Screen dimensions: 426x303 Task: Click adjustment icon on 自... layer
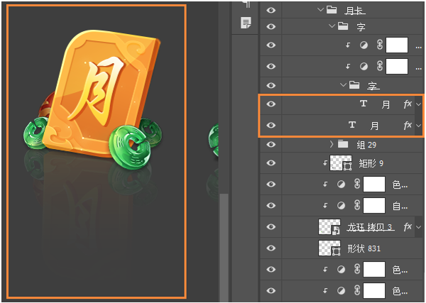341,206
